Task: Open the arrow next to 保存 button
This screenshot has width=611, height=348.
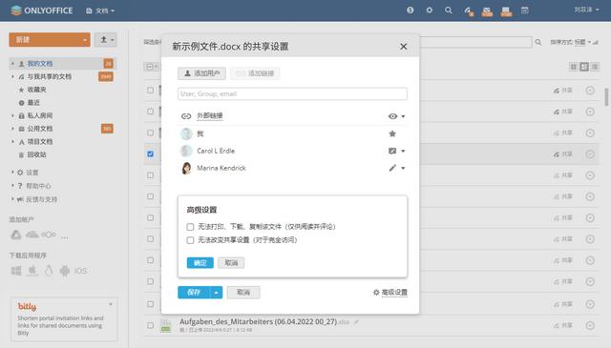Action: [217, 293]
